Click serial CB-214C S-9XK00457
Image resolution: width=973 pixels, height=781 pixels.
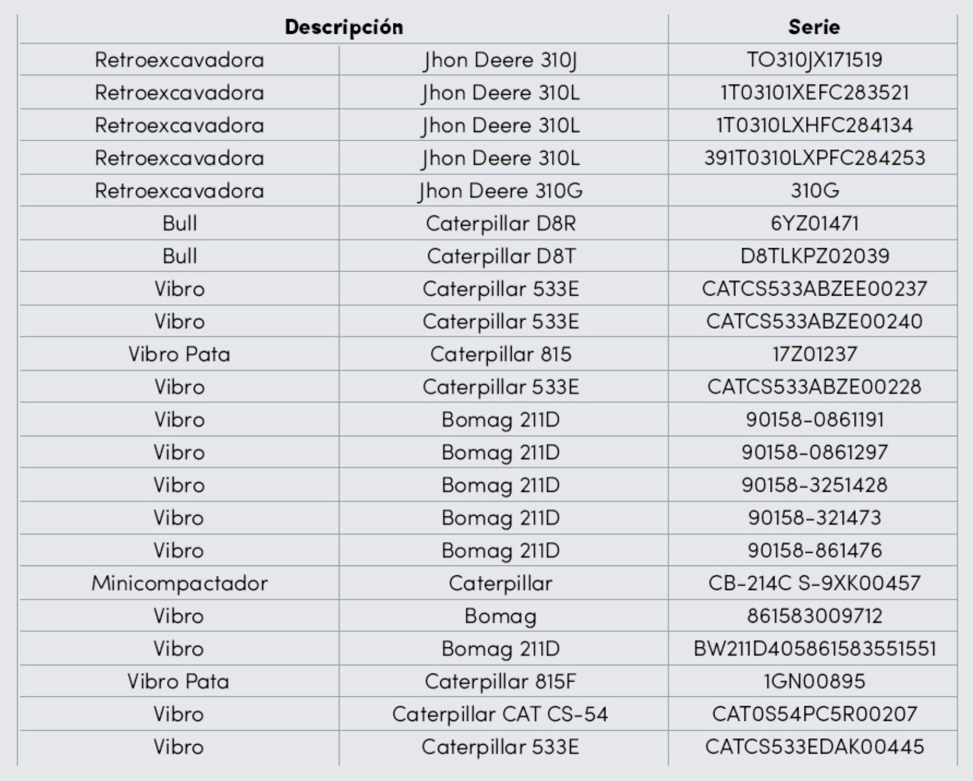coord(814,584)
